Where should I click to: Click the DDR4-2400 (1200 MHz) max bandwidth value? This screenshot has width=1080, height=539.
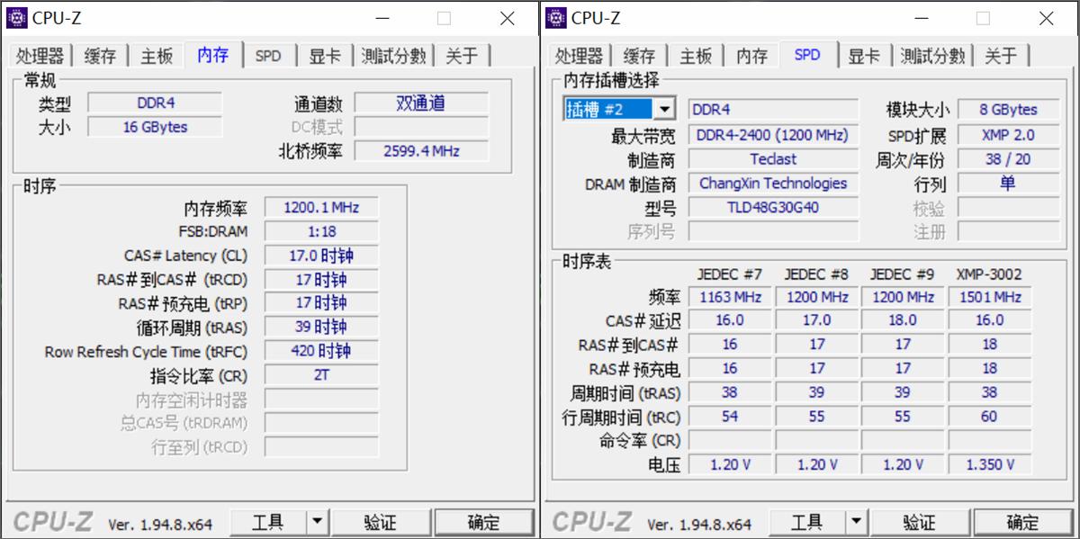(x=773, y=135)
